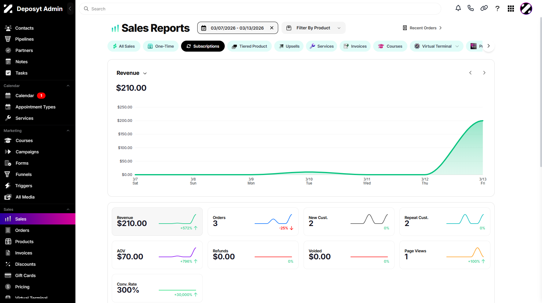Viewport: 542px width, 303px height.
Task: Go to previous chart with left arrow
Action: tap(470, 73)
